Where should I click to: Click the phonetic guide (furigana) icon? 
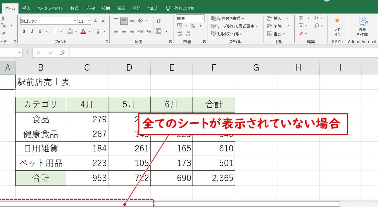tap(98, 31)
